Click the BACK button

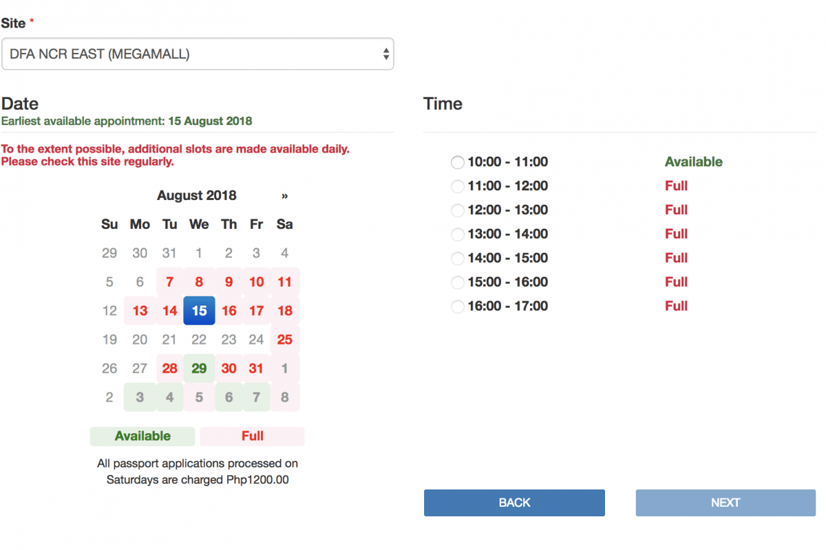click(x=514, y=503)
